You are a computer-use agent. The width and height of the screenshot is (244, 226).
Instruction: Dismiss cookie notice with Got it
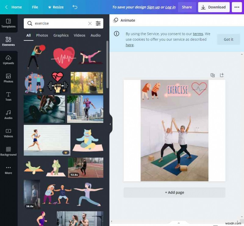click(x=228, y=39)
